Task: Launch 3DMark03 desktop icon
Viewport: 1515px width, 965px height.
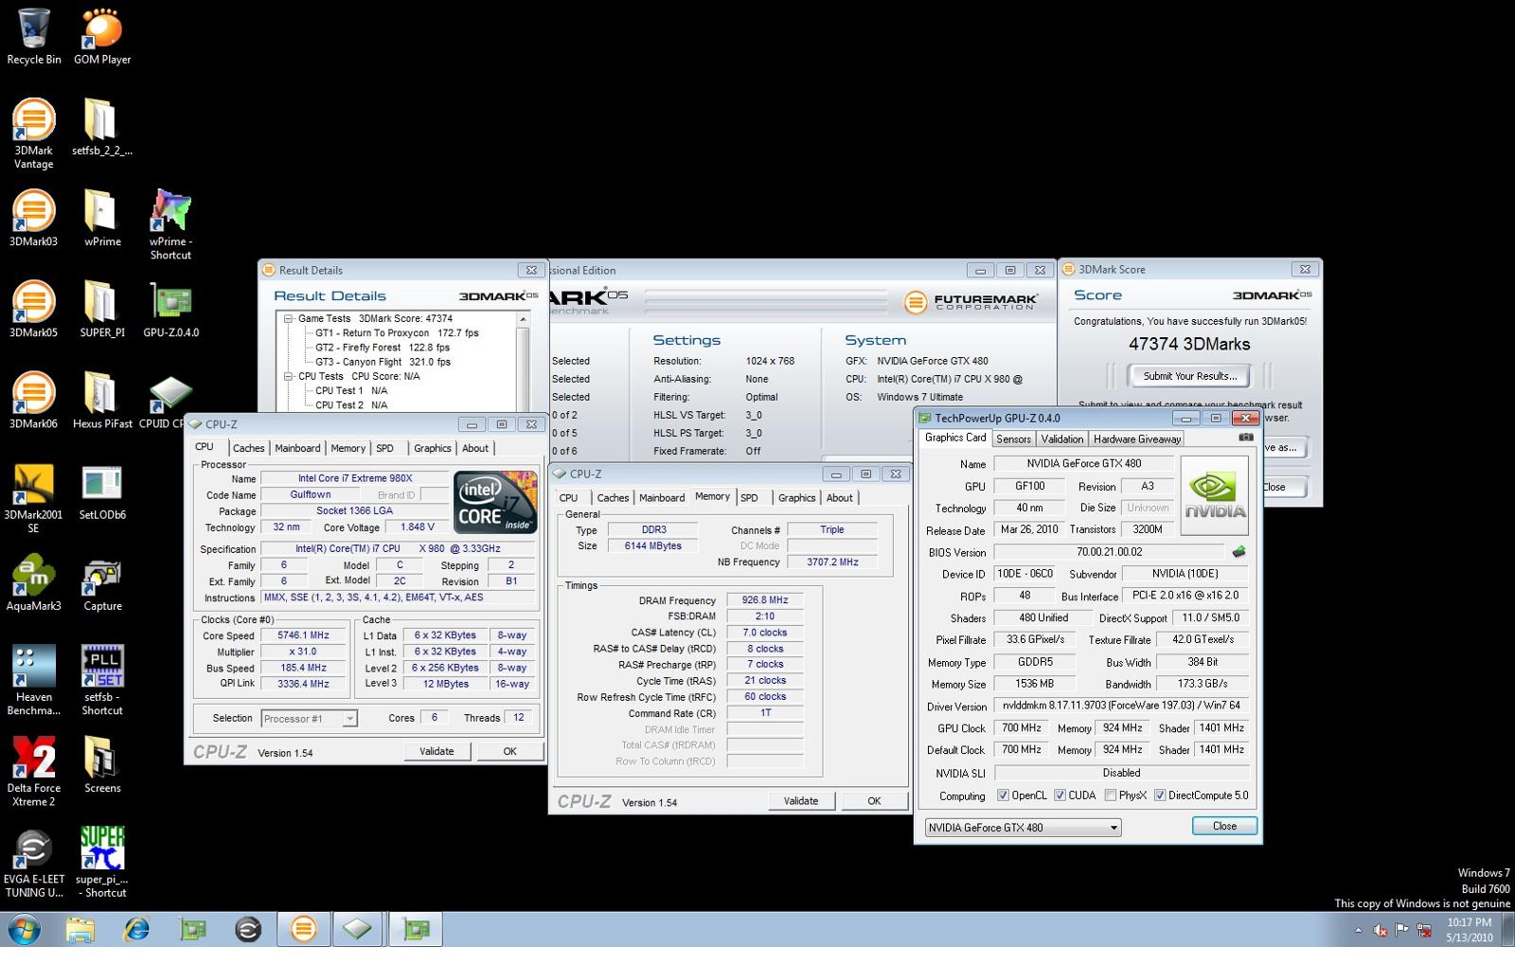Action: (x=34, y=218)
